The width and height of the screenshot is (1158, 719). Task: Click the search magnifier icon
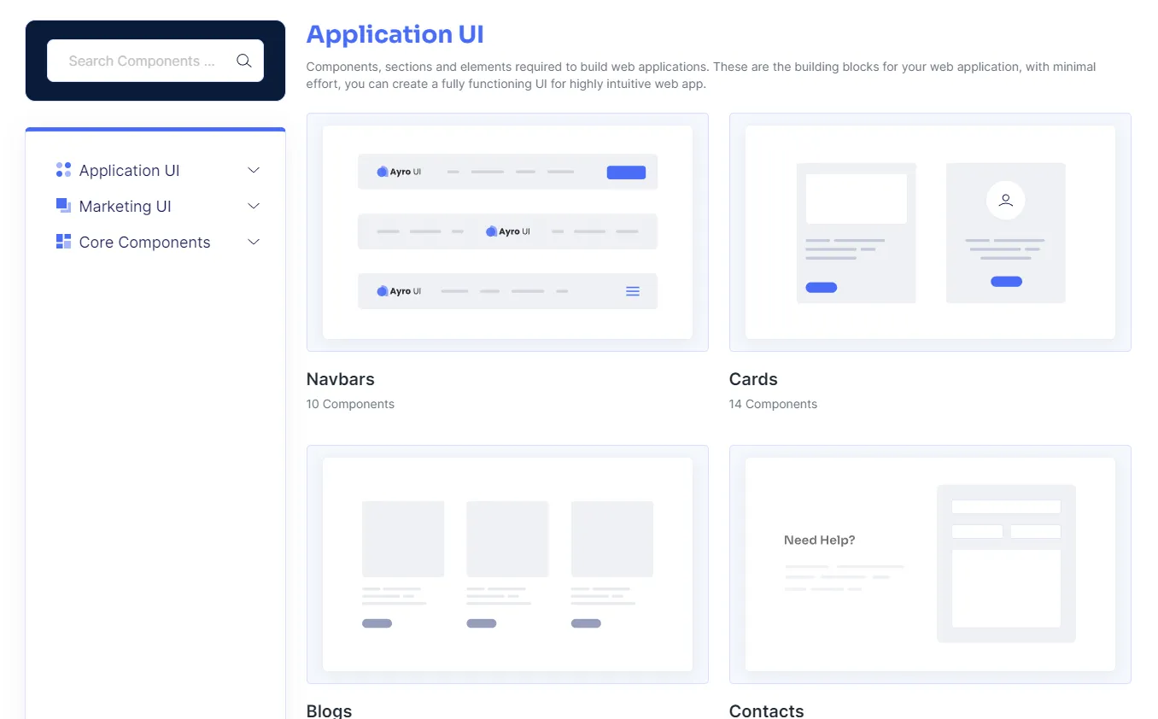243,61
